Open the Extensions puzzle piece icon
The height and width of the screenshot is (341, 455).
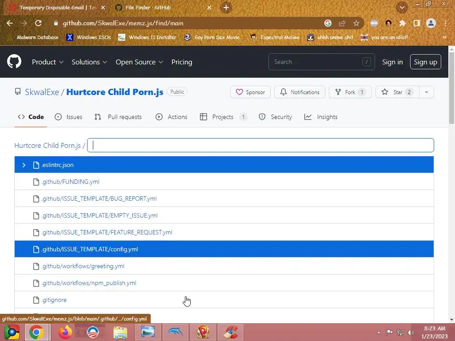coord(402,23)
